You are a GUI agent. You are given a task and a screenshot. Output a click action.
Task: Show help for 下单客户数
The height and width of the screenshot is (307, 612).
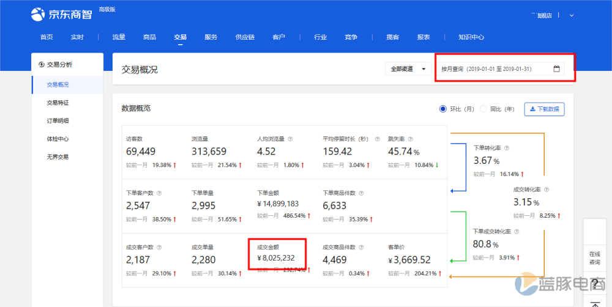point(159,193)
